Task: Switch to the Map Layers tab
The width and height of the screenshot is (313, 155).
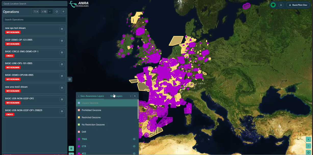Action: coord(116,96)
